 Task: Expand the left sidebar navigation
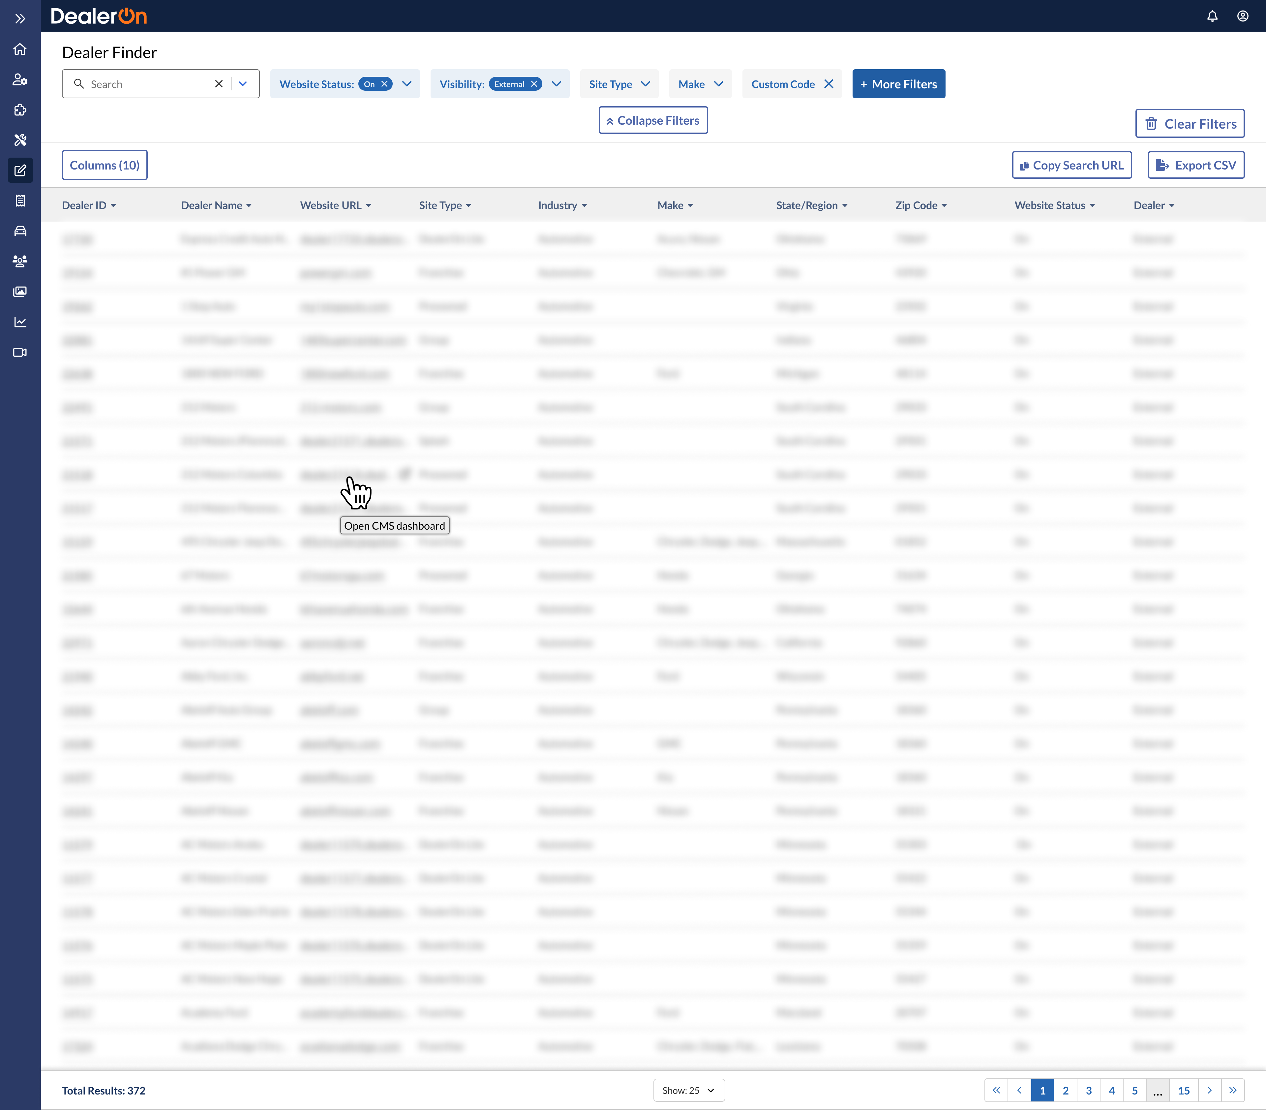click(x=20, y=18)
